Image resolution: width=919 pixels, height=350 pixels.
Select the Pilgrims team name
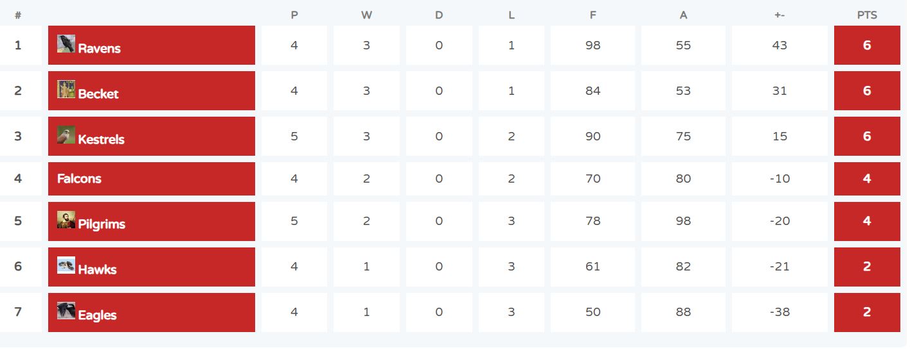coord(102,224)
